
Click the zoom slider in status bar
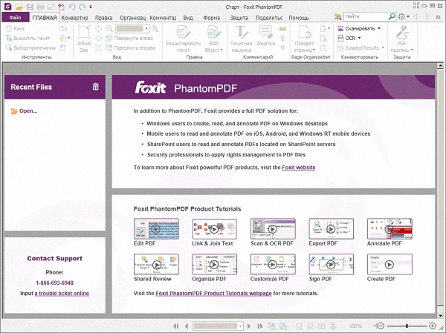407,326
